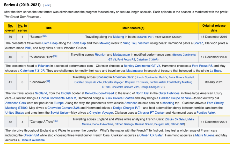Open Madagascar link in A Massive Hunt feature cell

[x=121, y=55]
